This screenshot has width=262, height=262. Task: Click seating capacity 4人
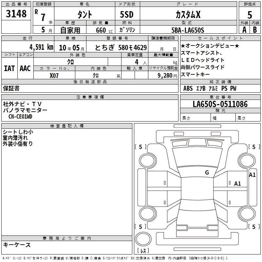tap(140, 62)
